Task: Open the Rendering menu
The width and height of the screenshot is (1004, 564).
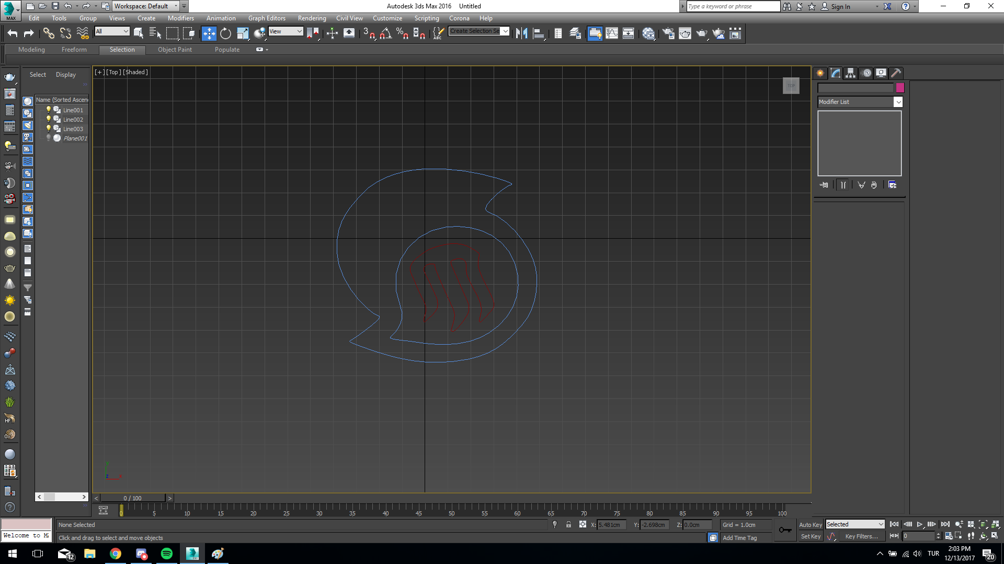Action: coord(312,18)
